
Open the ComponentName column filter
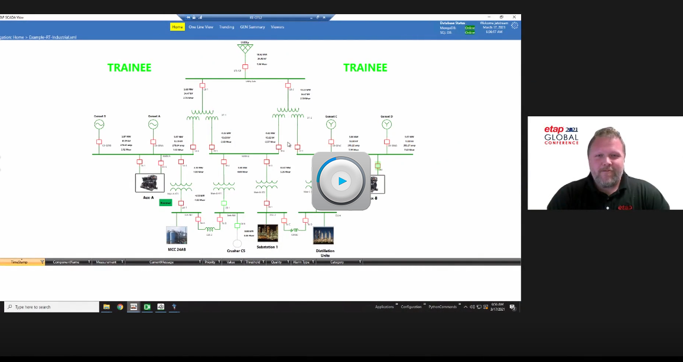tap(89, 262)
